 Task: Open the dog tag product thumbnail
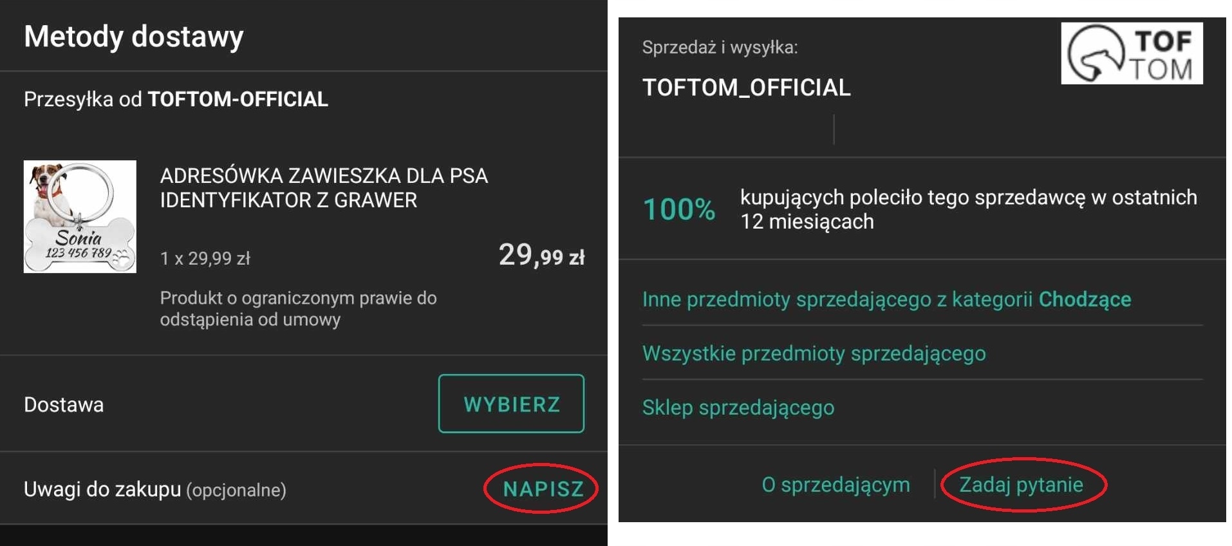coord(80,216)
